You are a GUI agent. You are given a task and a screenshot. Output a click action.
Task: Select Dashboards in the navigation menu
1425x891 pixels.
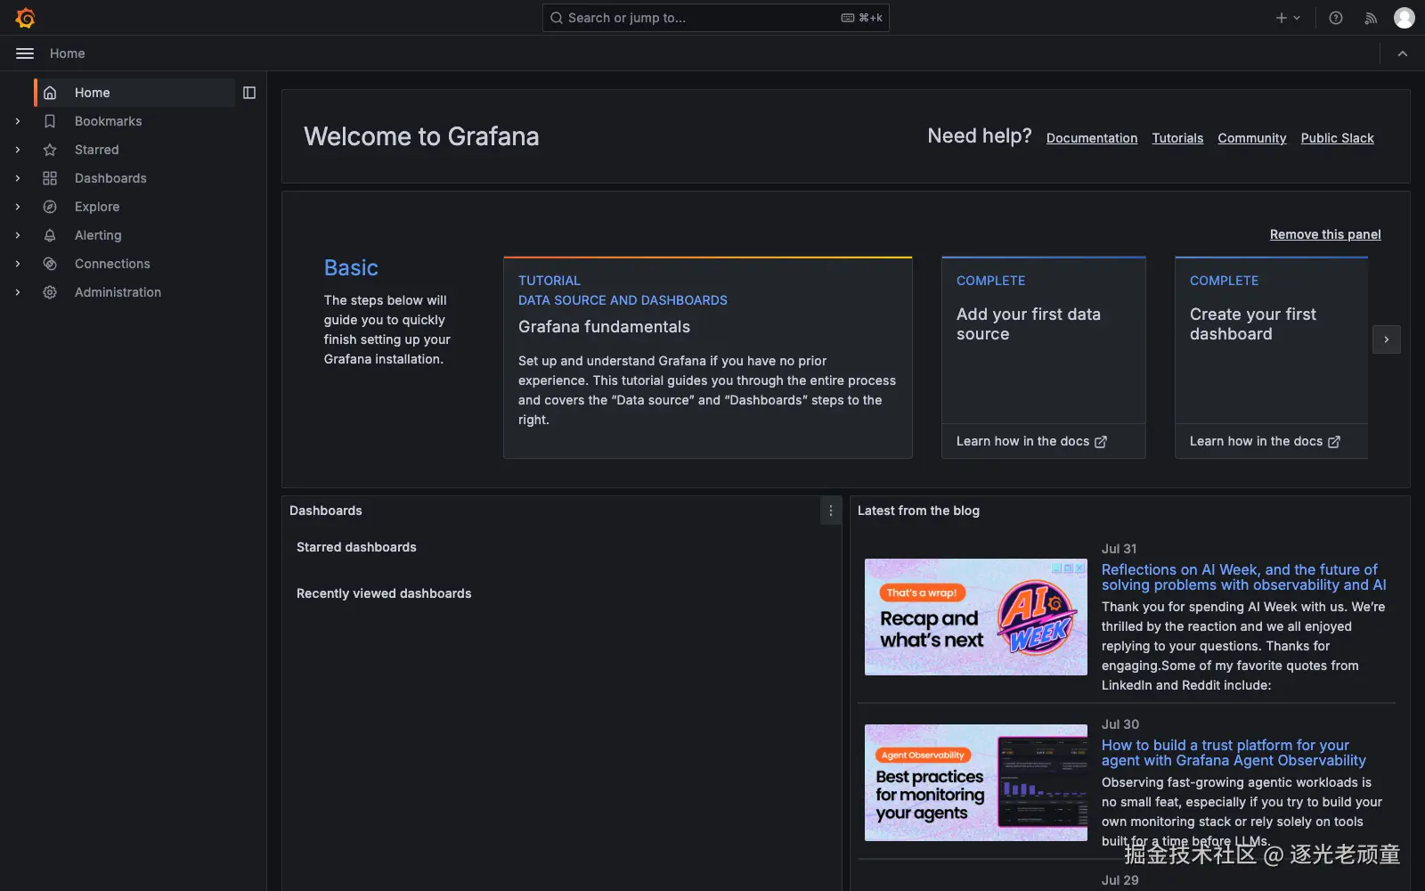point(110,178)
